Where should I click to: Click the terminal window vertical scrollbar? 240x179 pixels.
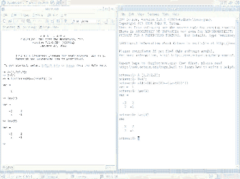coord(237,88)
